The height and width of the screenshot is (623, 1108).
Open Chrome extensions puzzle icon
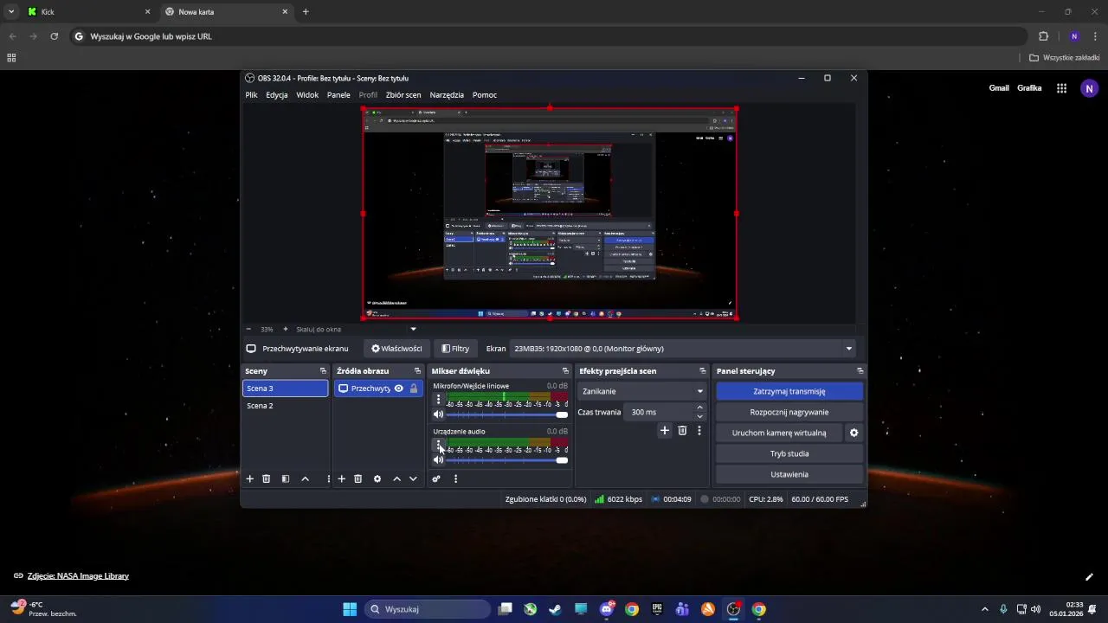(1043, 36)
